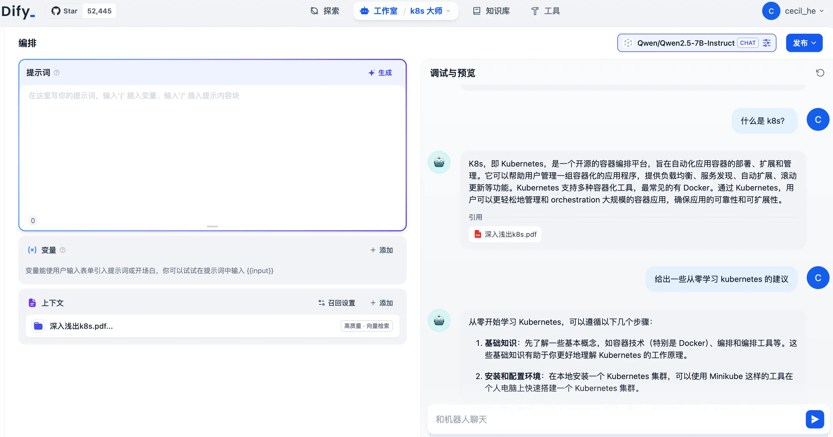The height and width of the screenshot is (437, 833).
Task: Click the cecil_he user avatar
Action: (771, 11)
